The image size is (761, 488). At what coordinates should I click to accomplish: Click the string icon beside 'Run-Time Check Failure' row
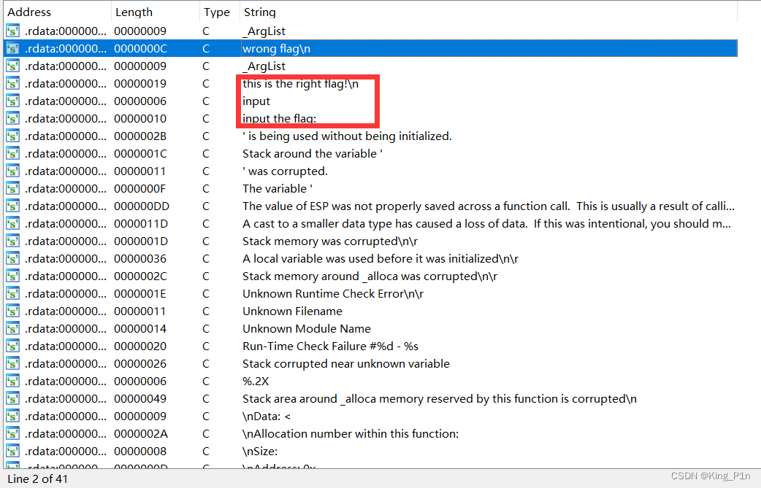12,346
